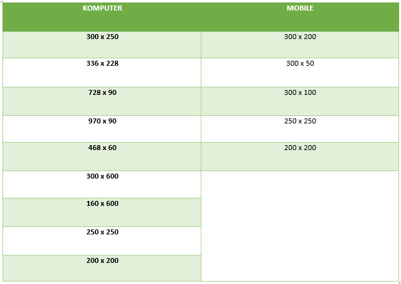Click the KOMPUTER column header
The width and height of the screenshot is (401, 284).
click(x=102, y=9)
